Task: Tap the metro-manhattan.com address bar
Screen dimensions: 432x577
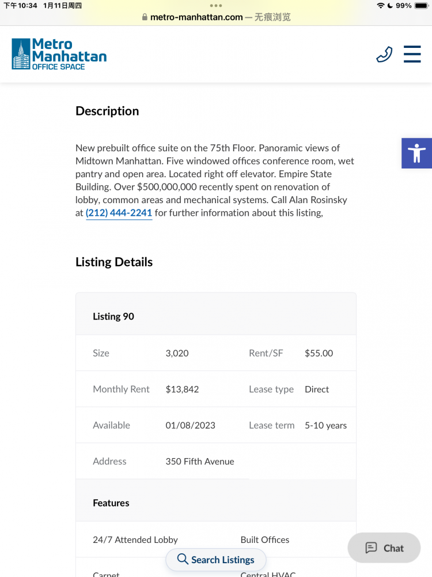Action: click(x=216, y=17)
